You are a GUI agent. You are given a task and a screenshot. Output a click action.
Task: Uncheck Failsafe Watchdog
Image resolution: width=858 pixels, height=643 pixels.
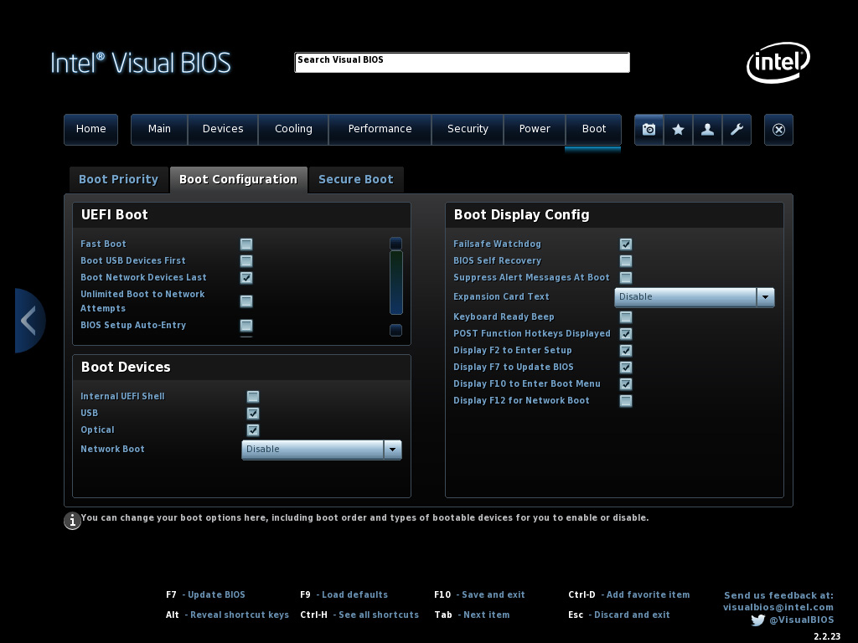(626, 244)
